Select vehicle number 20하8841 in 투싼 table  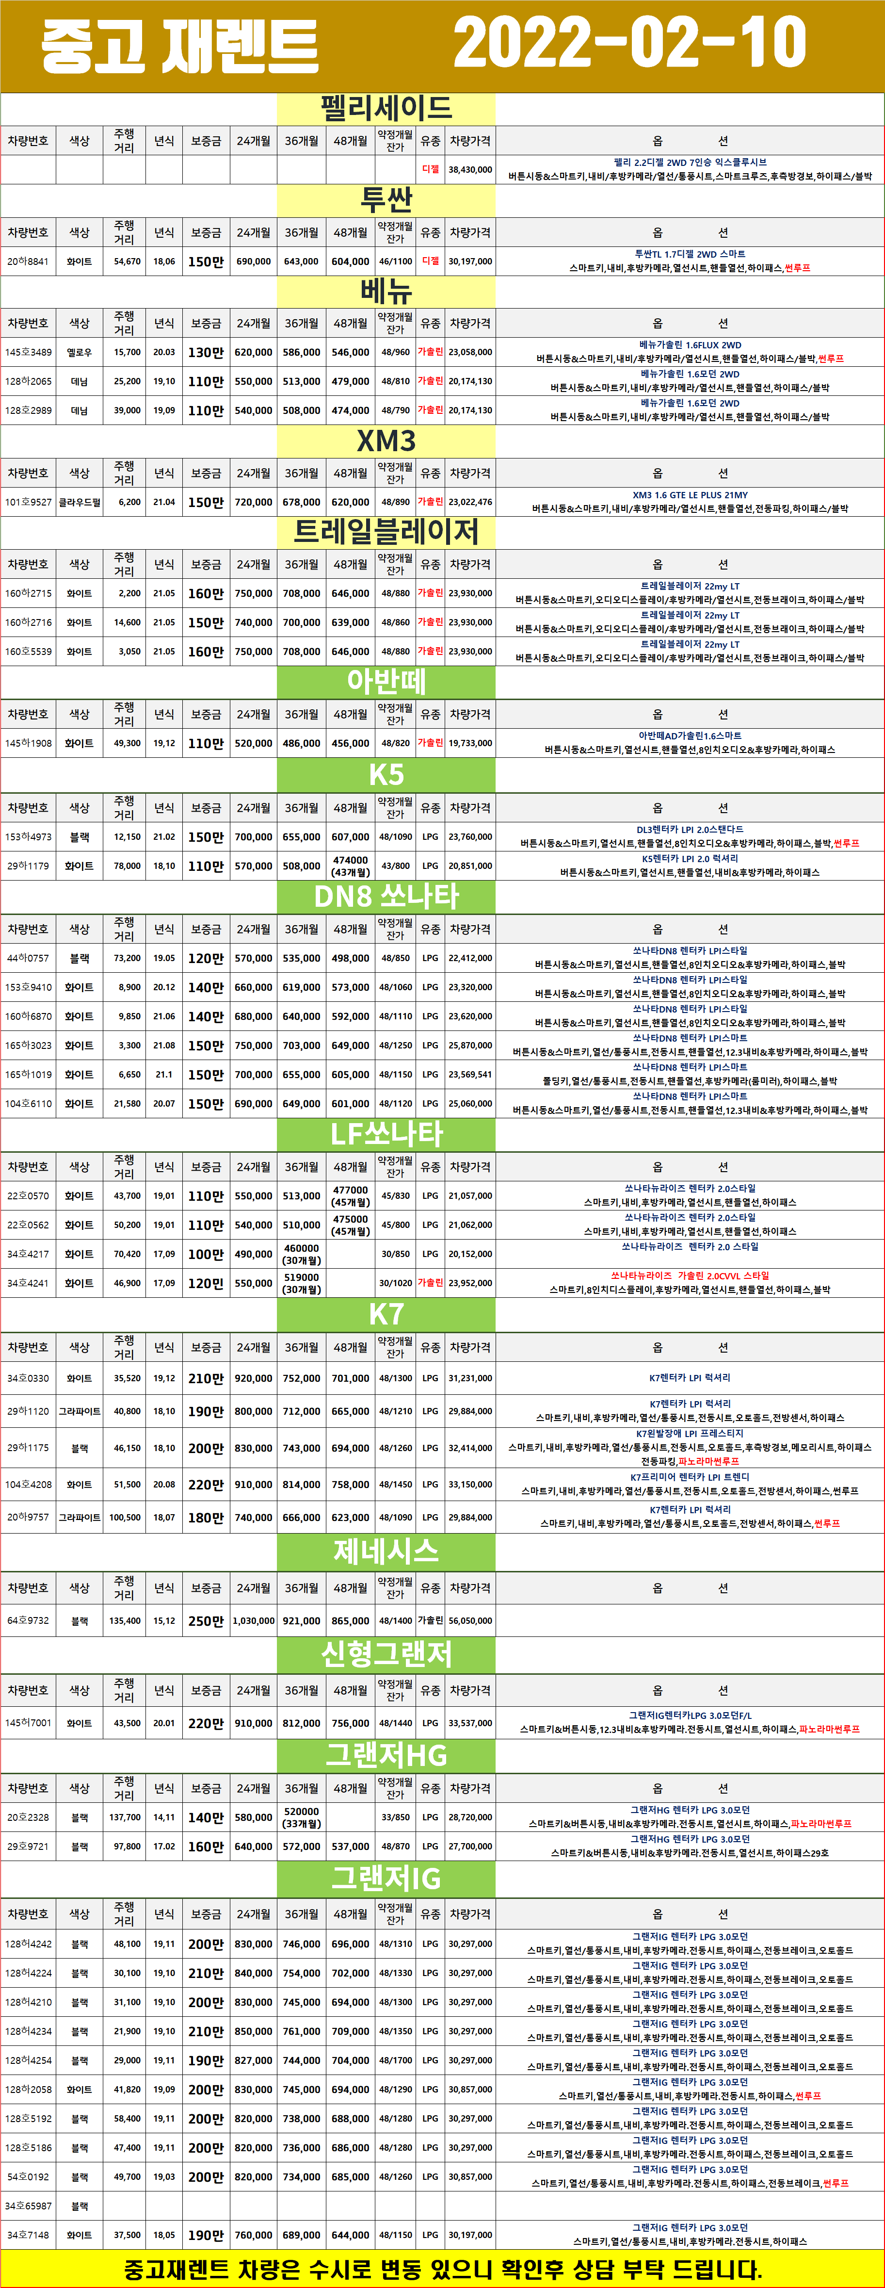click(29, 262)
